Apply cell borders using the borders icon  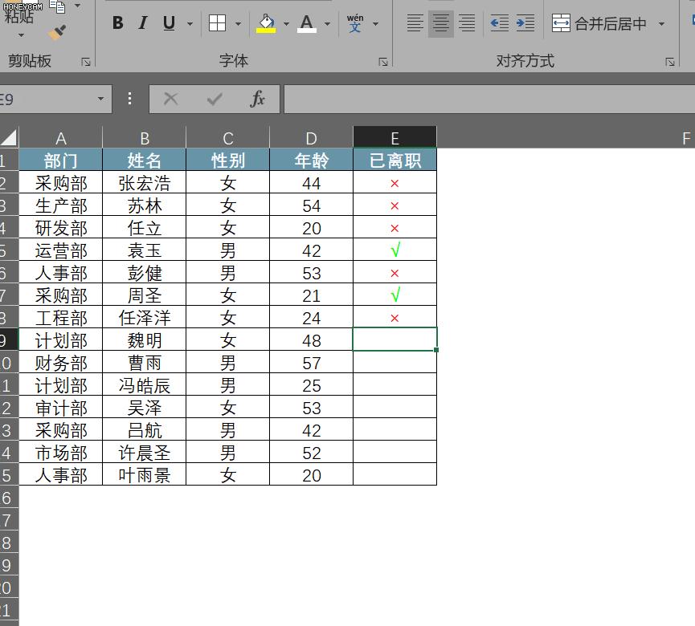[x=219, y=23]
